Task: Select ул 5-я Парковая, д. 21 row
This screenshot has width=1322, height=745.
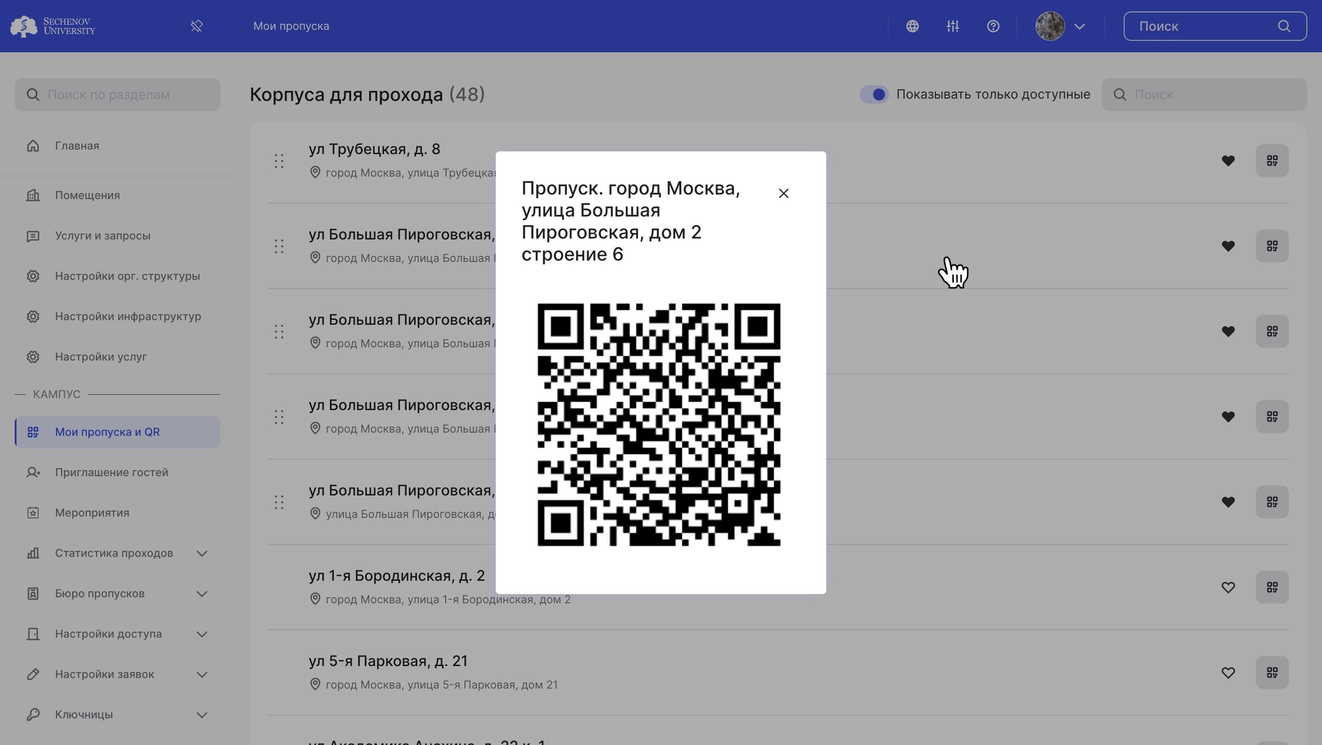Action: pyautogui.click(x=778, y=672)
